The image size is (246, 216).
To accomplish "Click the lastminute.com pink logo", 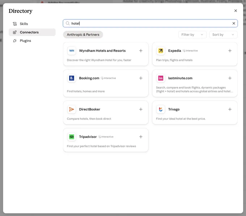I will coord(161,78).
